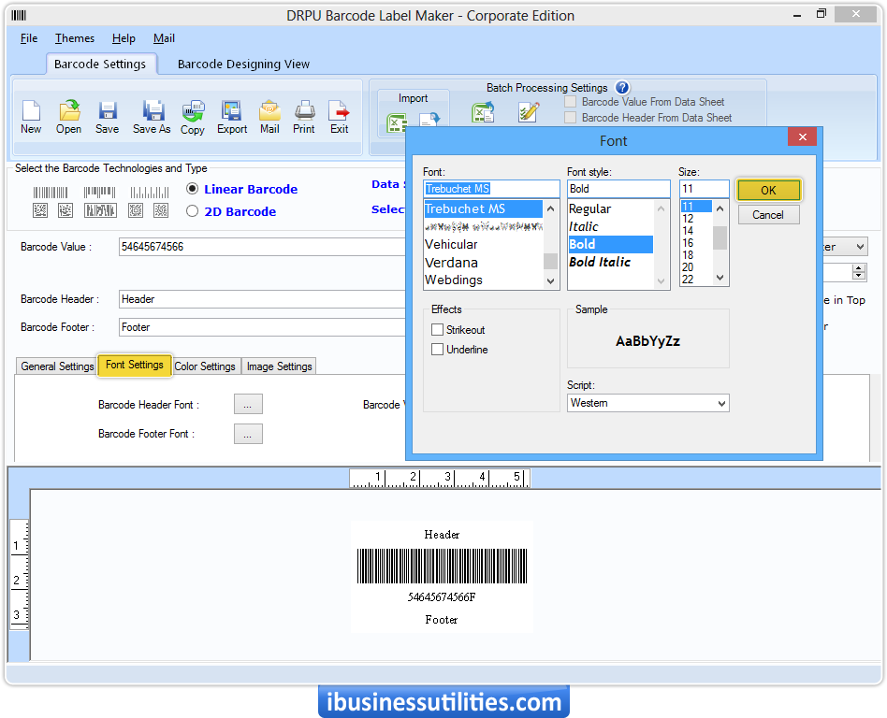
Task: Click the notepad pencil edit icon
Action: pos(529,112)
